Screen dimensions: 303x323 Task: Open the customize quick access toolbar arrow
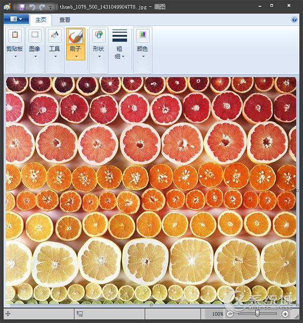pyautogui.click(x=50, y=8)
